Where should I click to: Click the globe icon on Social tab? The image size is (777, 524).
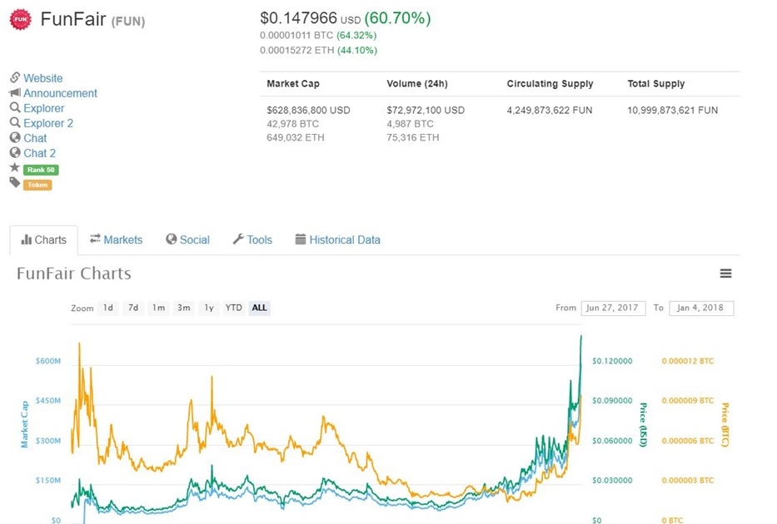[x=172, y=240]
